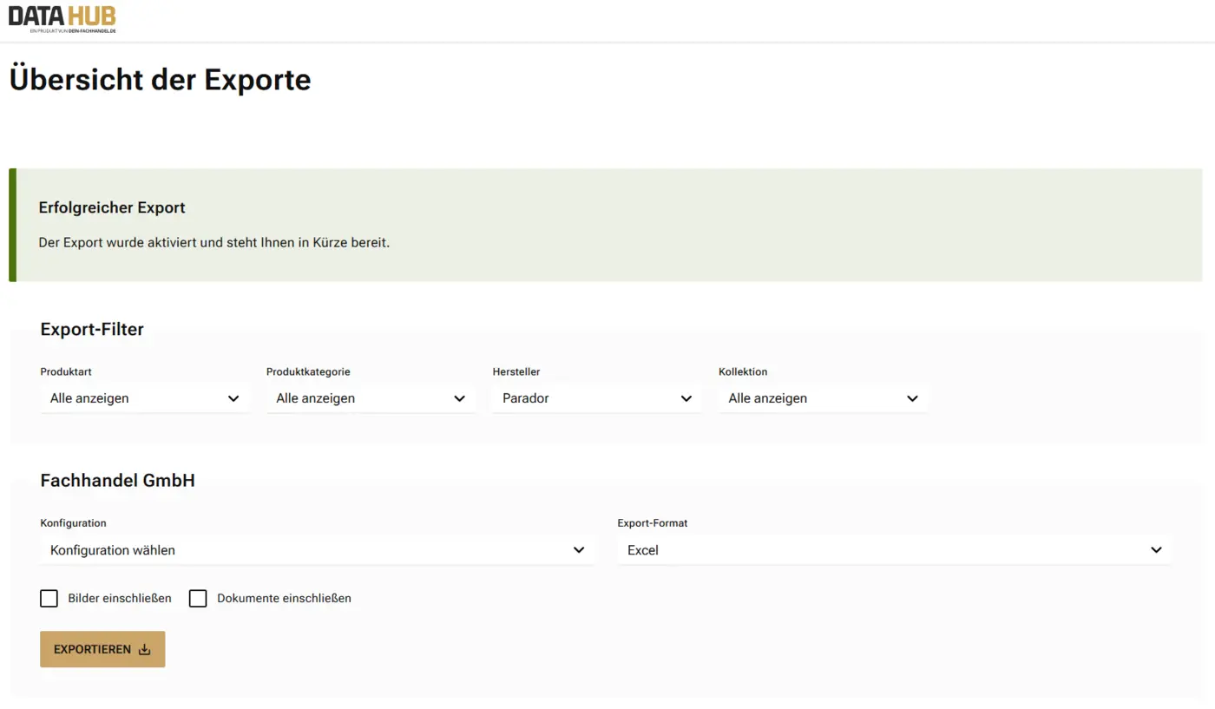The height and width of the screenshot is (709, 1215).
Task: Click the chevron arrow beside Konfiguration wählen
Action: click(579, 550)
